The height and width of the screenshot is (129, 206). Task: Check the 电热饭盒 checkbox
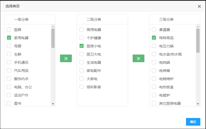pos(154,87)
